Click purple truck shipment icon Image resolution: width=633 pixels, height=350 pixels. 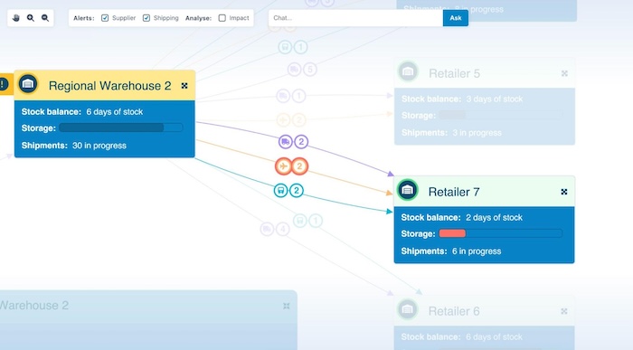286,142
